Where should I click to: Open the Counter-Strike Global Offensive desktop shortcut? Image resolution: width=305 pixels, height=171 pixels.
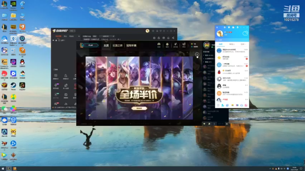pos(4,62)
